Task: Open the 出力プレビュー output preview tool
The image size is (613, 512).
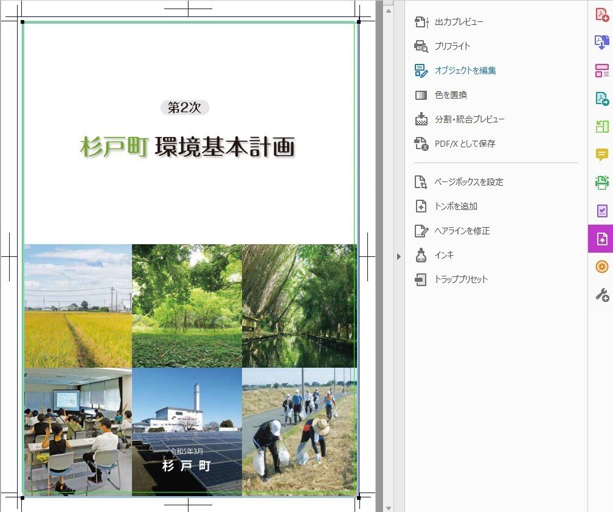Action: [449, 21]
